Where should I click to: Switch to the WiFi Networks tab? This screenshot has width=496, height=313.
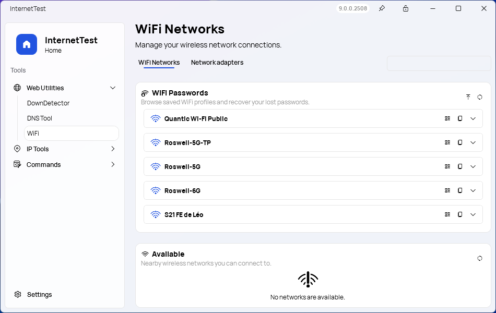[x=159, y=63]
